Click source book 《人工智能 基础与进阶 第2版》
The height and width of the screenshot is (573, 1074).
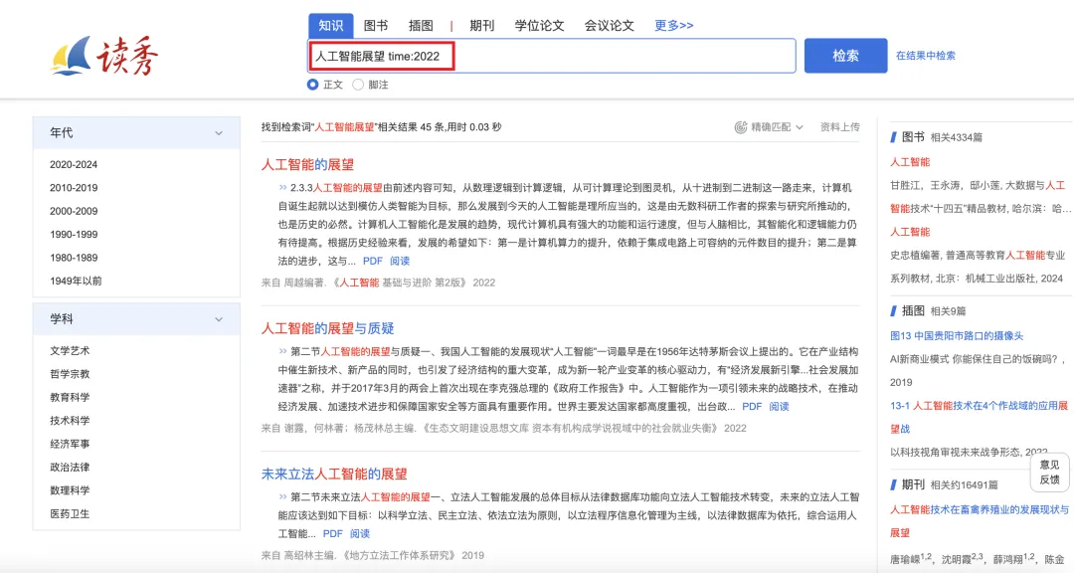400,283
